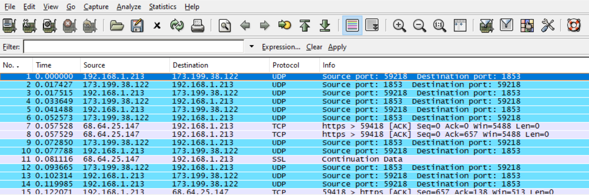Reload the capture file
Viewport: 589px width, 195px height.
tap(177, 26)
